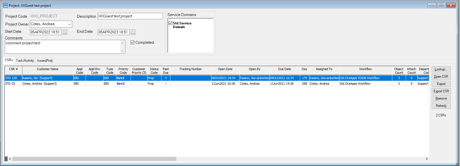Viewport: 460px width, 166px height.
Task: Close the XXQuest test project window
Action: pos(451,5)
